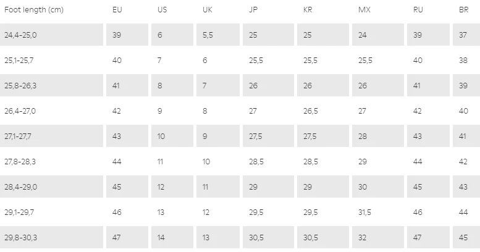Click the RU column header
Image resolution: width=480 pixels, height=252 pixels.
coord(418,10)
